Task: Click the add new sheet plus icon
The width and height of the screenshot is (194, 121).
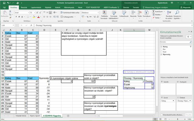Action: tap(68, 116)
